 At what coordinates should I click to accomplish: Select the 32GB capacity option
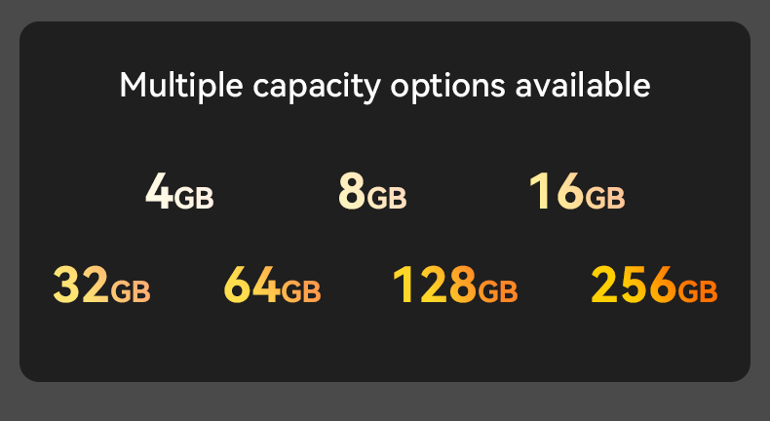101,286
